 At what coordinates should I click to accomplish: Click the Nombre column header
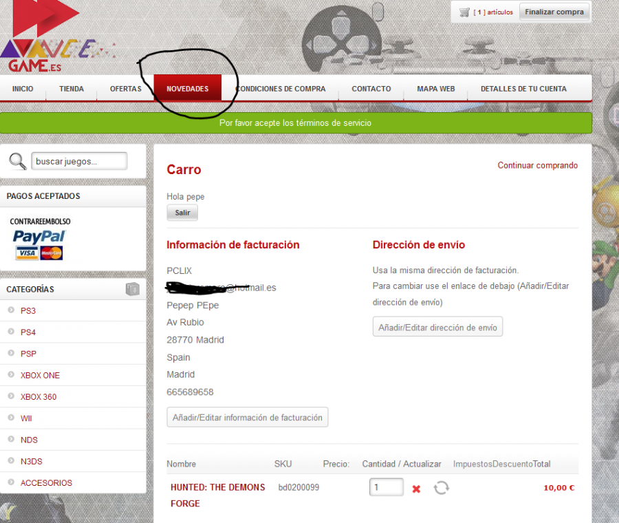pyautogui.click(x=181, y=464)
